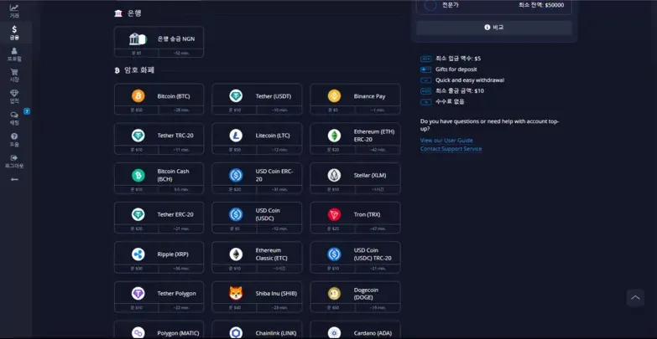This screenshot has height=339, width=657.
Task: Click the minimum balance $50000 text
Action: pyautogui.click(x=541, y=5)
